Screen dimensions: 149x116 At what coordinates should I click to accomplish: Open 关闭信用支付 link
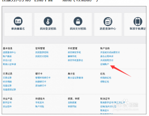click(107, 60)
